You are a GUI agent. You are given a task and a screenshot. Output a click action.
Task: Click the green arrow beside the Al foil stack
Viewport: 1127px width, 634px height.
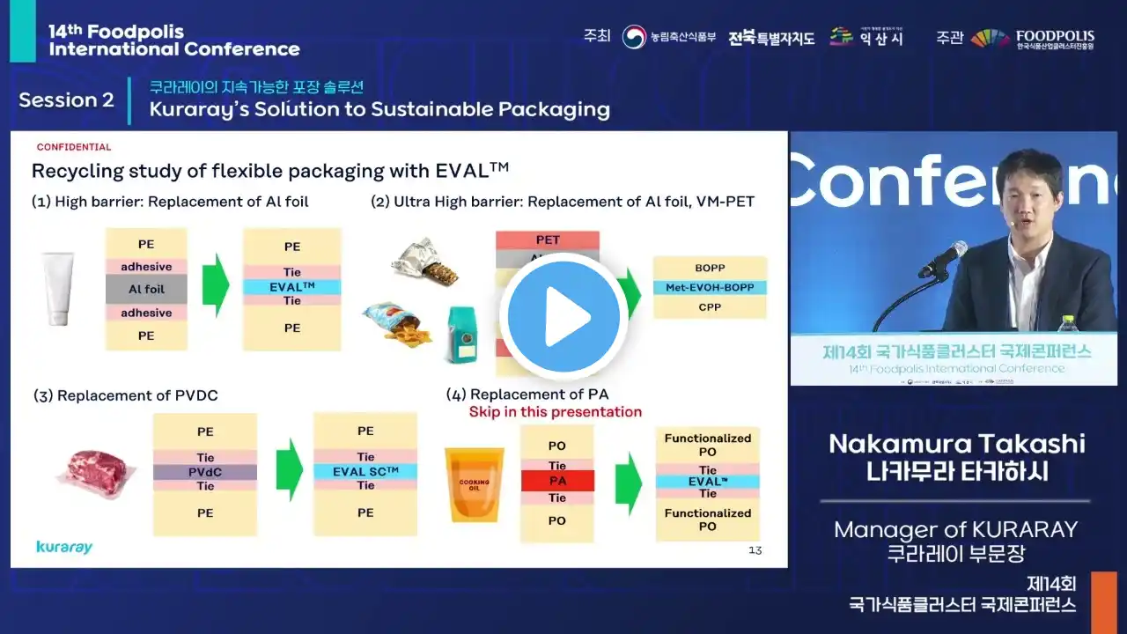coord(216,286)
